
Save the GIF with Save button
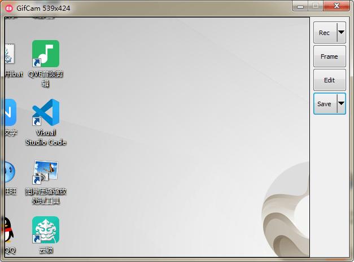(325, 104)
